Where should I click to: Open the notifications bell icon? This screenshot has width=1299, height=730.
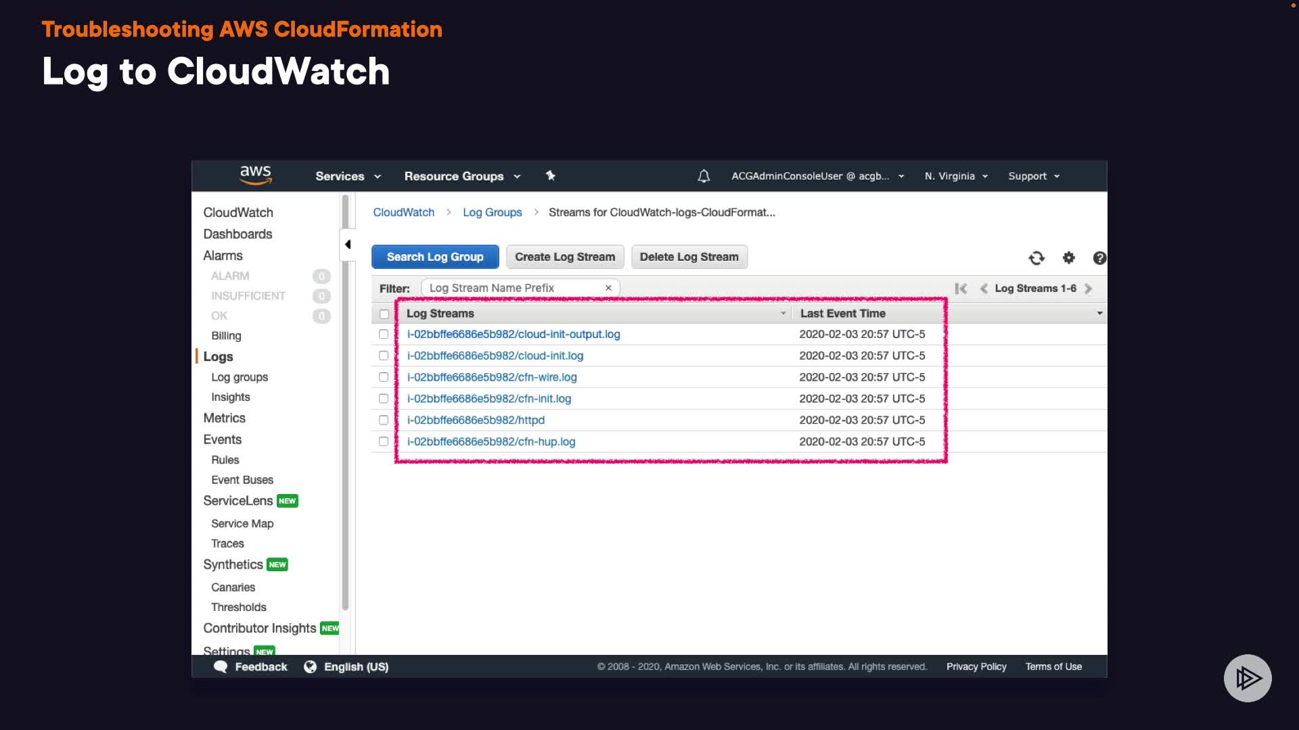(704, 176)
